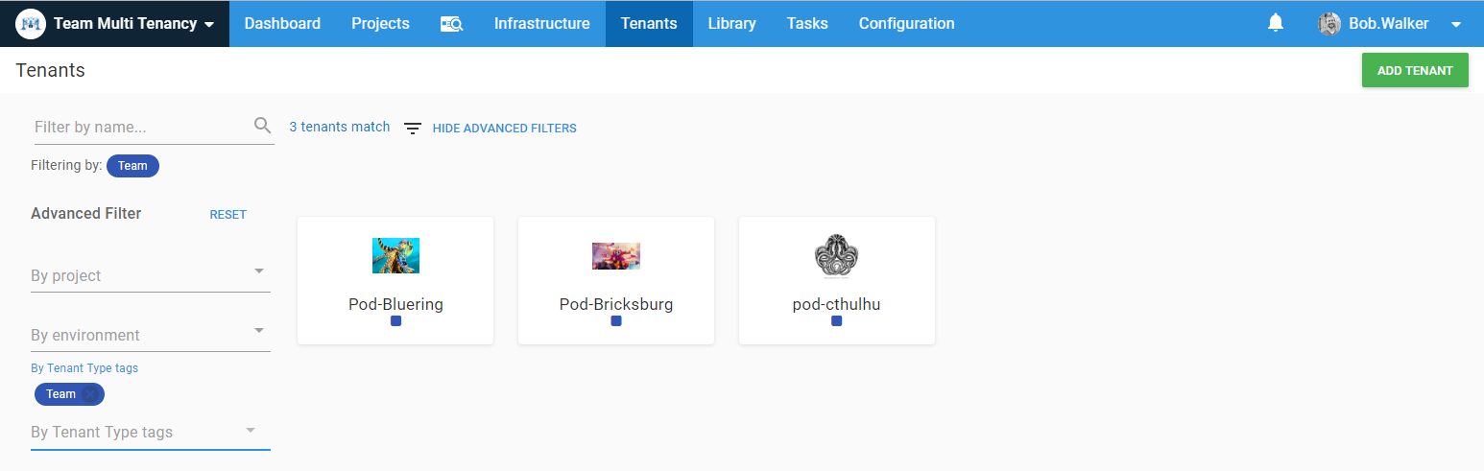
Task: Click the Team Multi Tenancy space logo
Action: pos(32,24)
